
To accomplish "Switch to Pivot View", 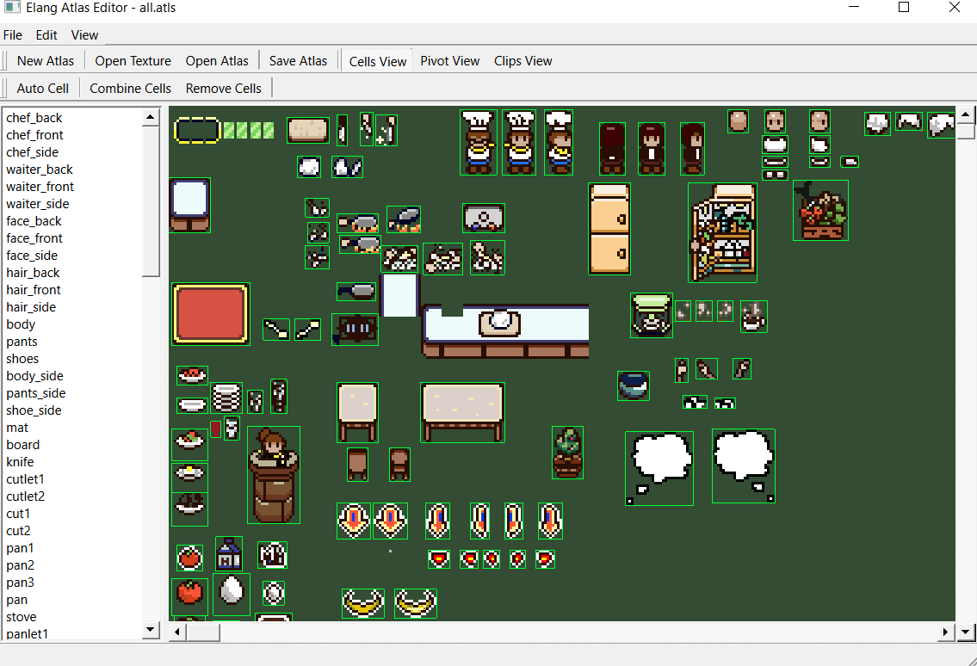I will click(450, 61).
